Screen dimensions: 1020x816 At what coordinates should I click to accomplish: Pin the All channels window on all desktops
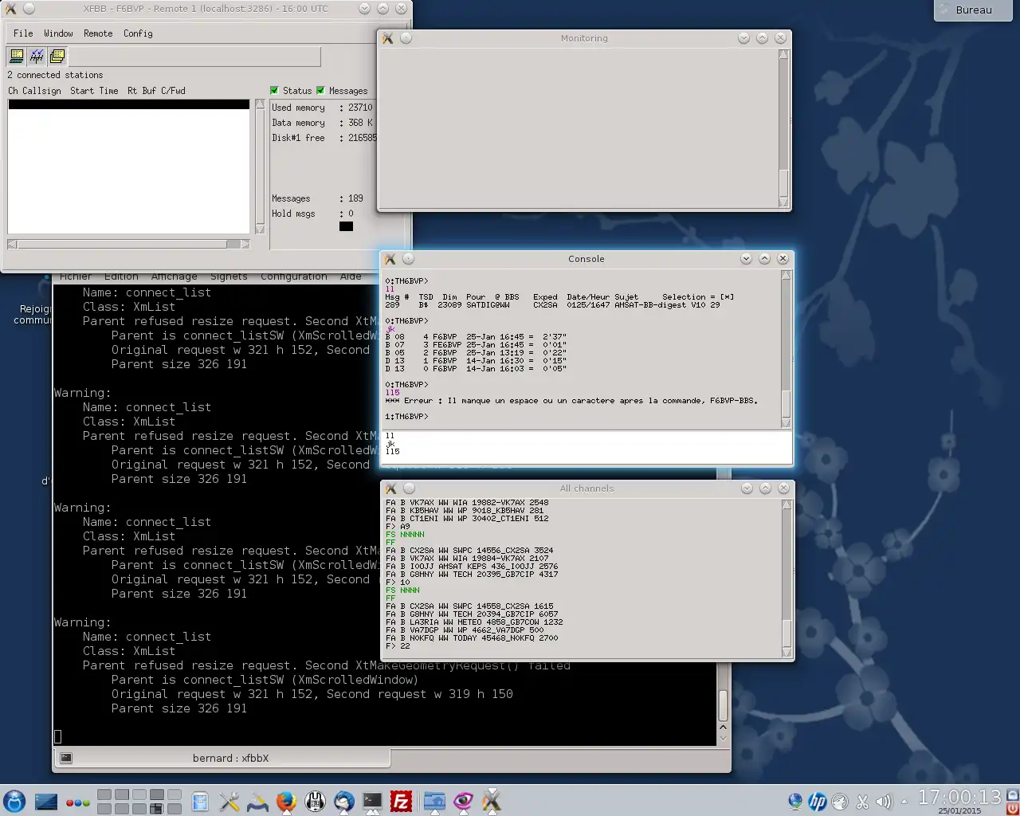click(x=409, y=488)
